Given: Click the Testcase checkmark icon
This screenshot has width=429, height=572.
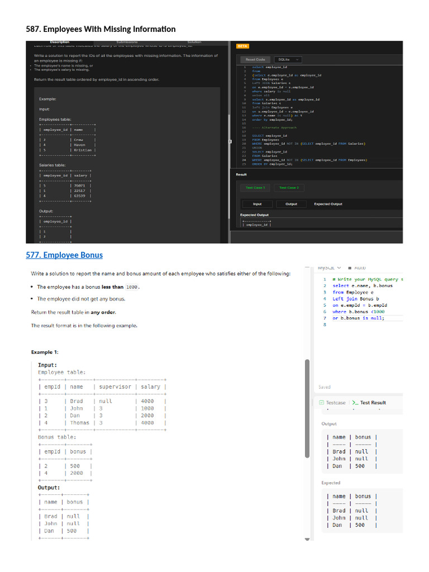Looking at the screenshot, I should pyautogui.click(x=321, y=403).
